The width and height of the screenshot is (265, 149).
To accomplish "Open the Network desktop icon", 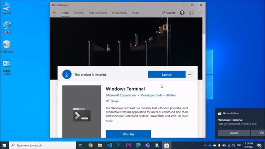I will coord(7,27).
